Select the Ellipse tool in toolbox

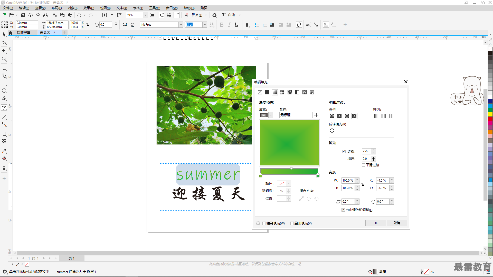[4, 91]
